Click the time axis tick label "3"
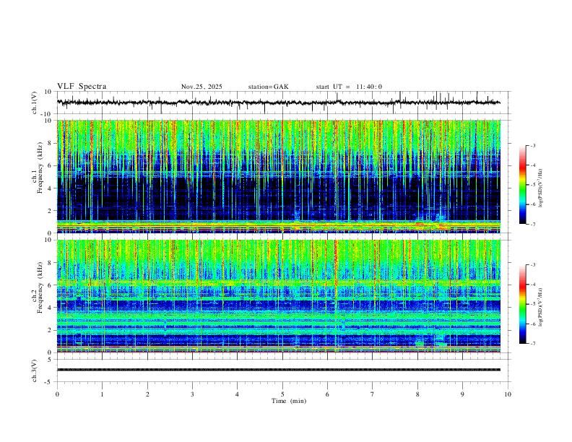The width and height of the screenshot is (572, 442). coord(192,394)
